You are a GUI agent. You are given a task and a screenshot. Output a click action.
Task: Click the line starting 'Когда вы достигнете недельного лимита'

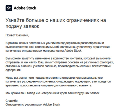(54, 78)
